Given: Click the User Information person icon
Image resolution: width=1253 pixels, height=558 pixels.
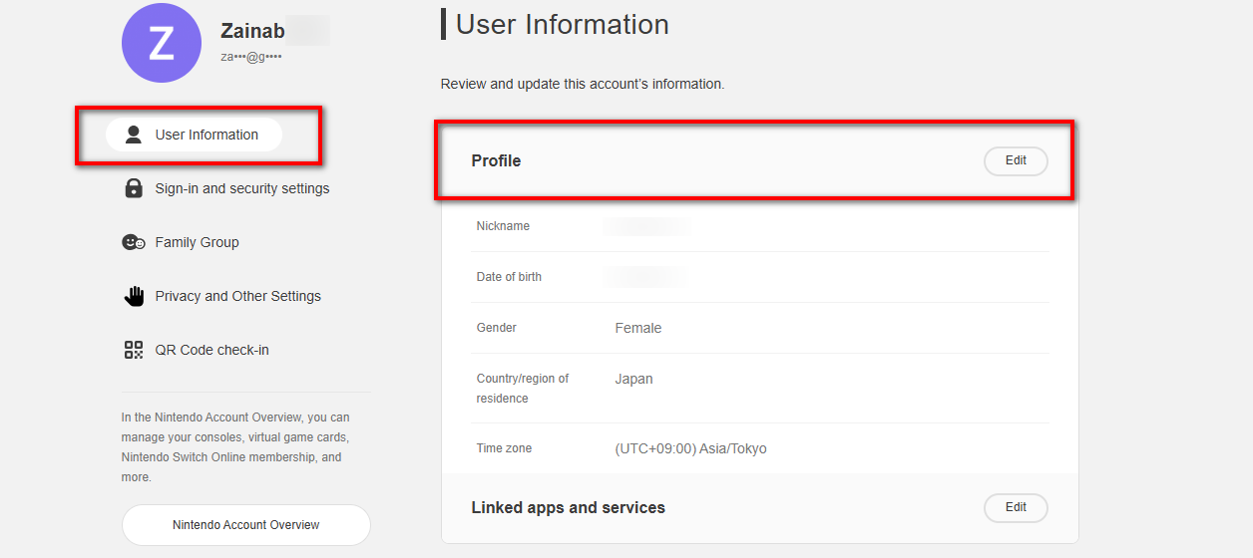Looking at the screenshot, I should click(133, 135).
